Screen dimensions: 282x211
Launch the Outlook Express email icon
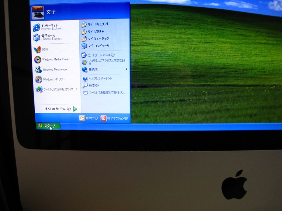pyautogui.click(x=37, y=37)
